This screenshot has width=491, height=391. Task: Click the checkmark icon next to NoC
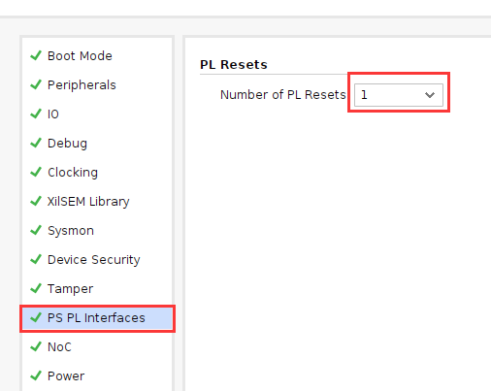tap(36, 346)
